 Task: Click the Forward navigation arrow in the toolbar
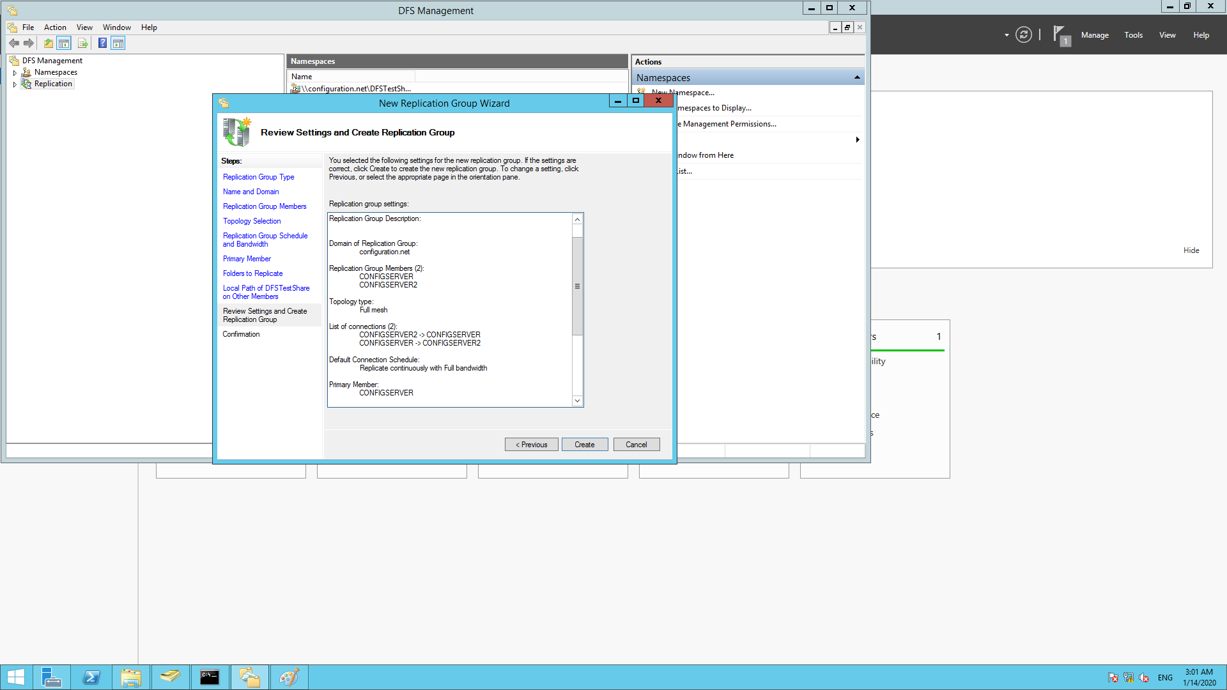pos(29,43)
